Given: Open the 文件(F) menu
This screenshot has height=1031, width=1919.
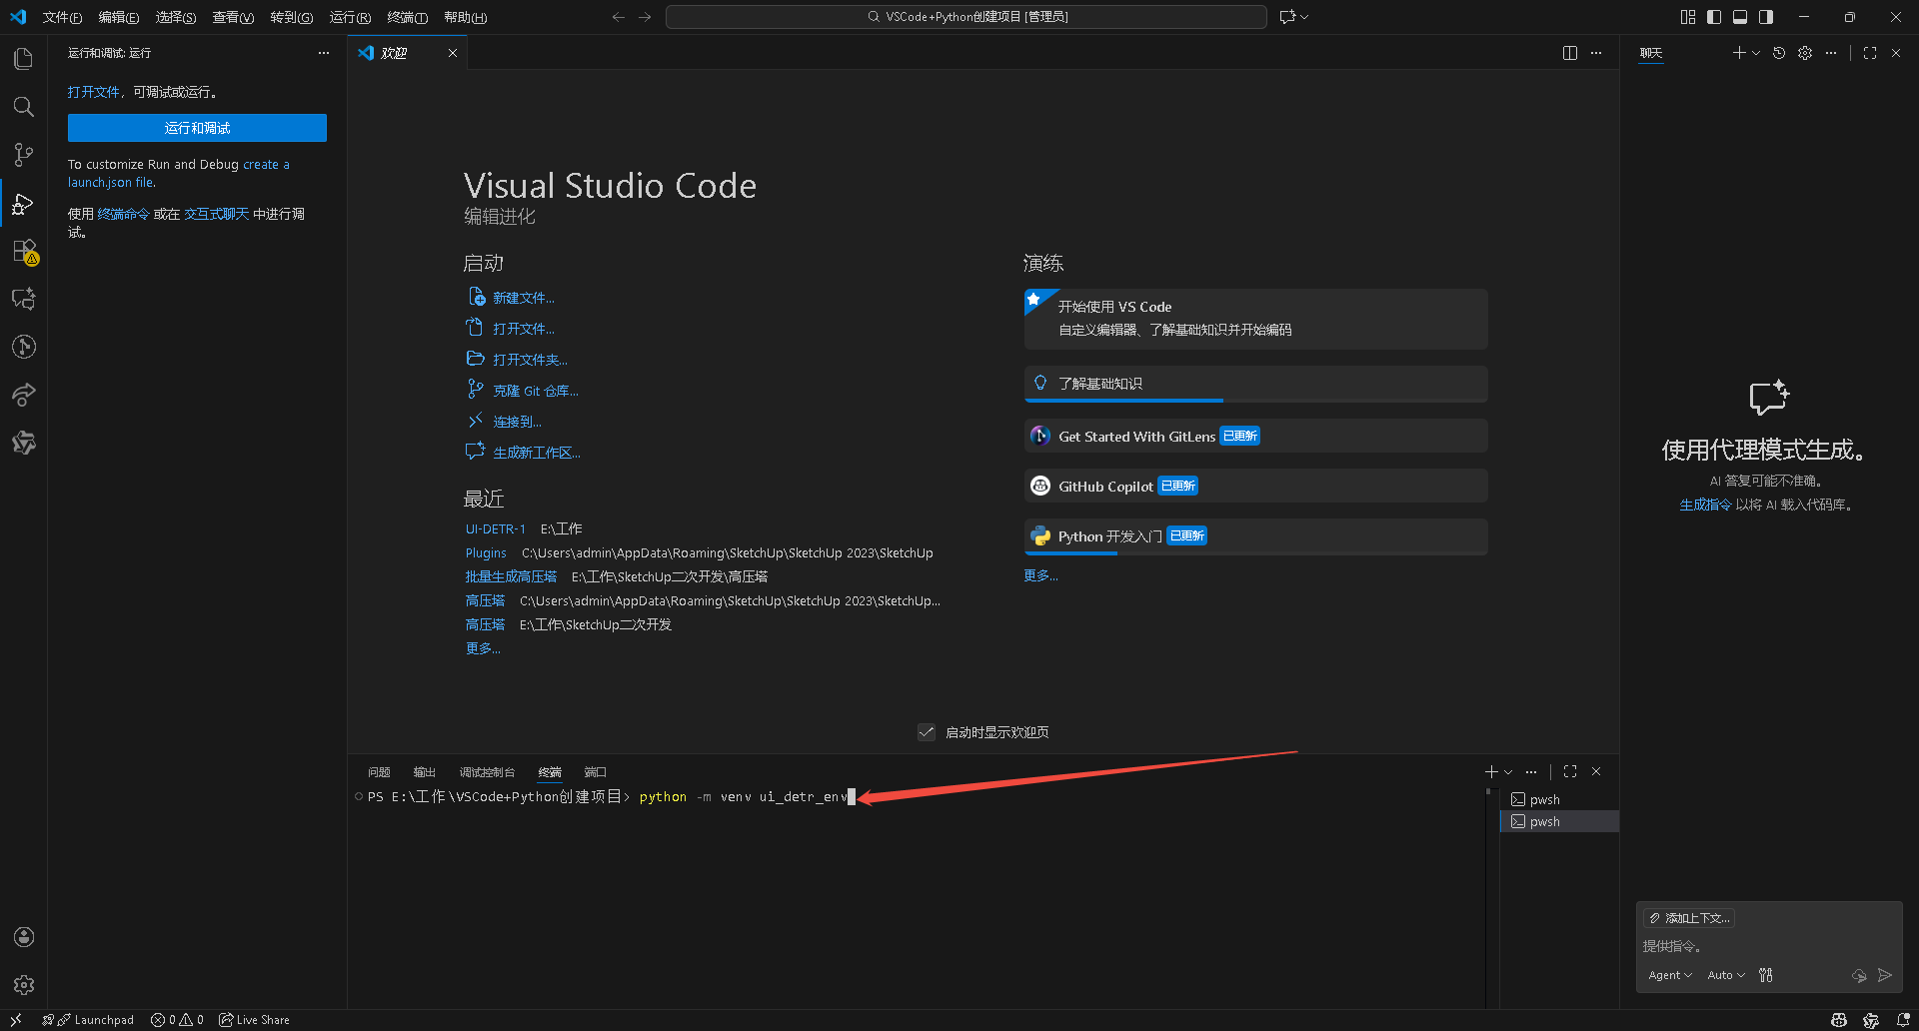Looking at the screenshot, I should 62,17.
